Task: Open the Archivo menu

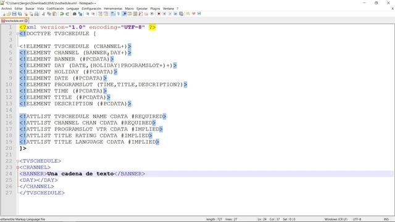Action: click(x=7, y=9)
